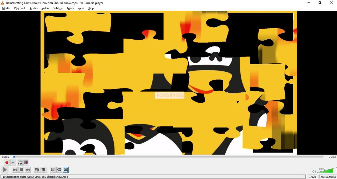Skip to next media track
The image size is (337, 179).
[x=28, y=170]
